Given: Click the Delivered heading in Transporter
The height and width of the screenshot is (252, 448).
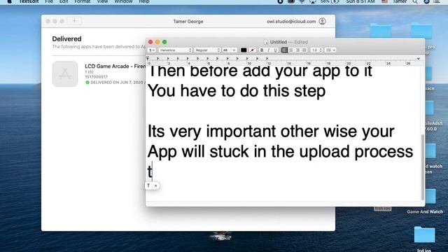Looking at the screenshot, I should coord(66,39).
